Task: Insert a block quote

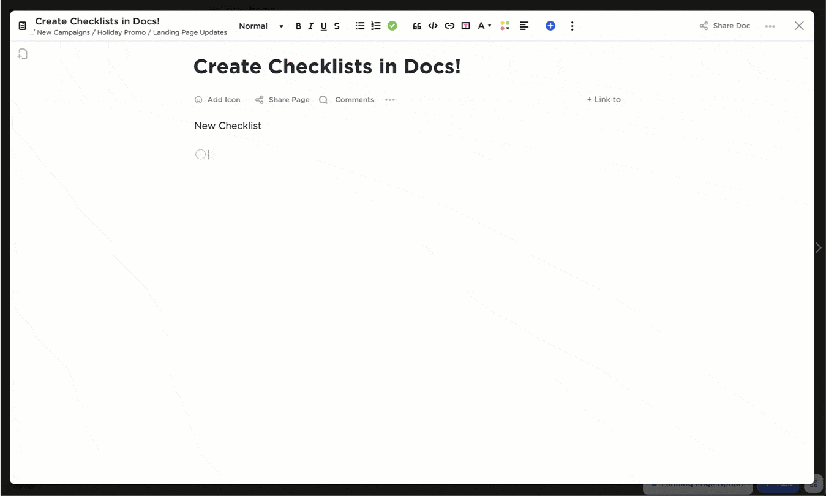Action: [x=417, y=26]
